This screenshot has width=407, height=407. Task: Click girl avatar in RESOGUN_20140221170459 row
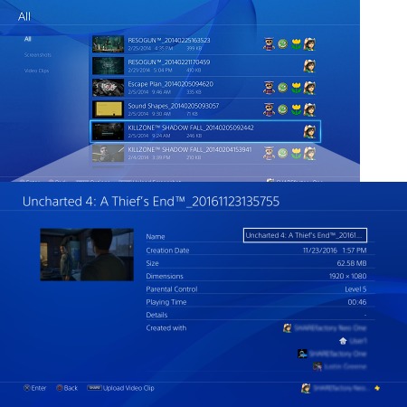[309, 66]
